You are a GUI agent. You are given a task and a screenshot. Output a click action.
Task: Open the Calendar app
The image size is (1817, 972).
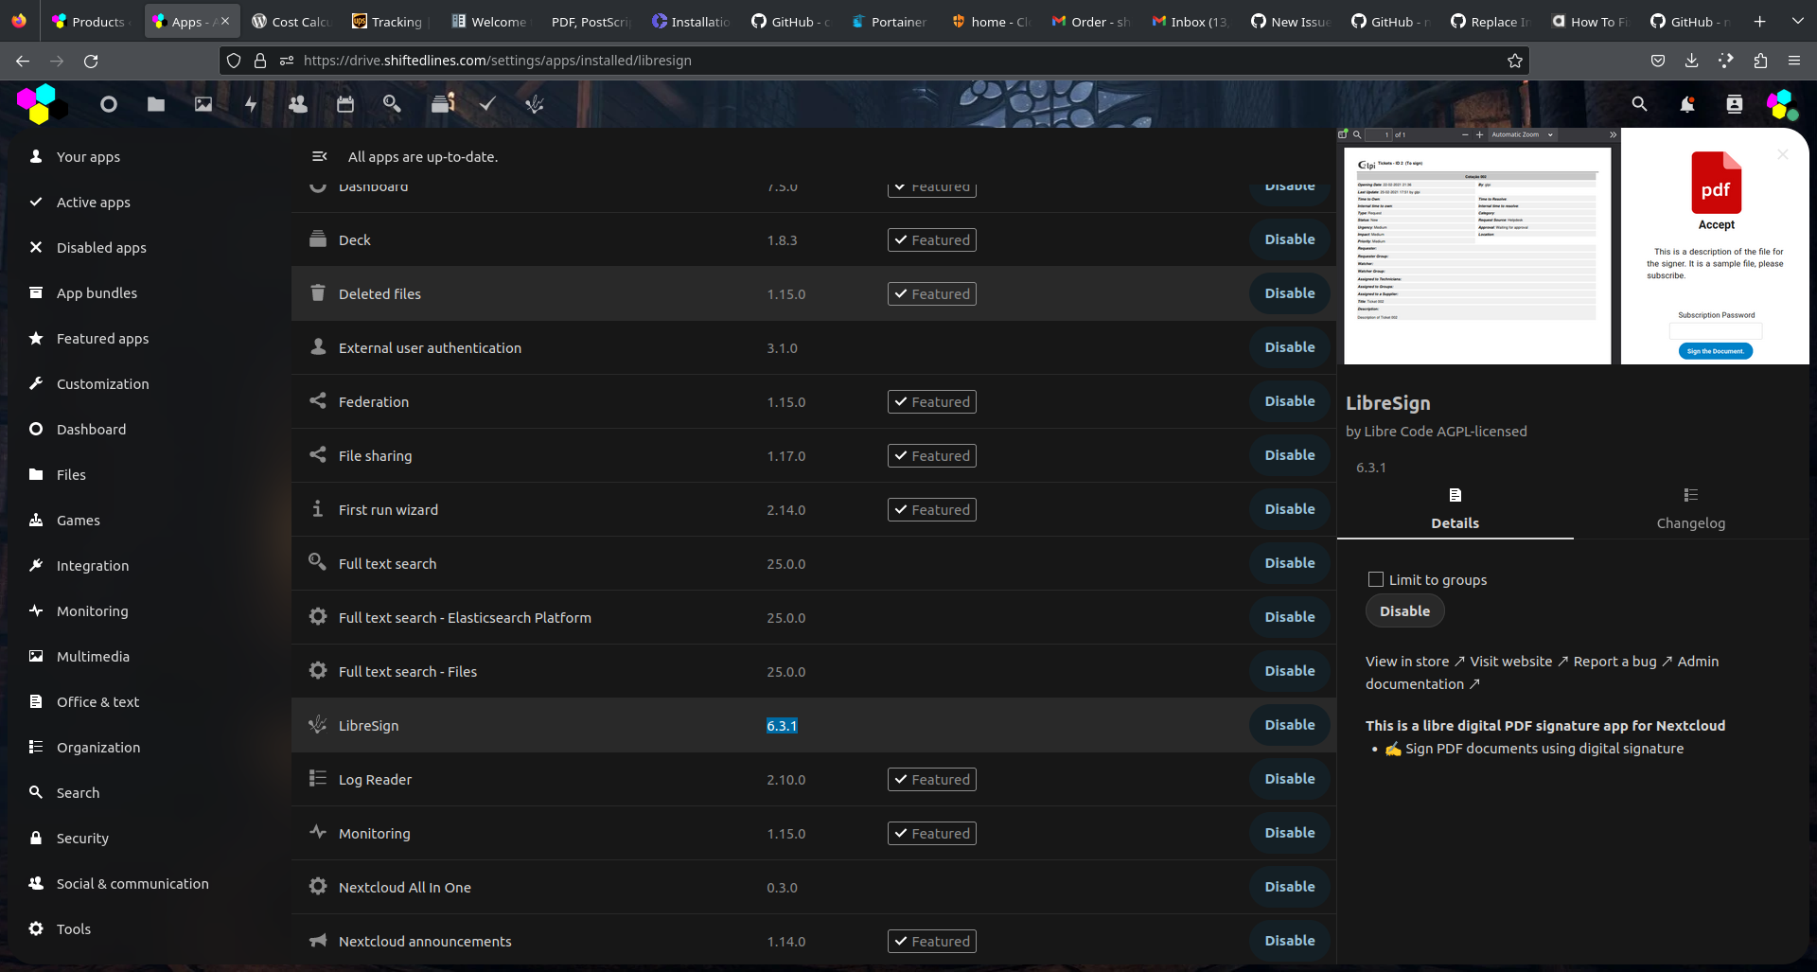click(345, 104)
